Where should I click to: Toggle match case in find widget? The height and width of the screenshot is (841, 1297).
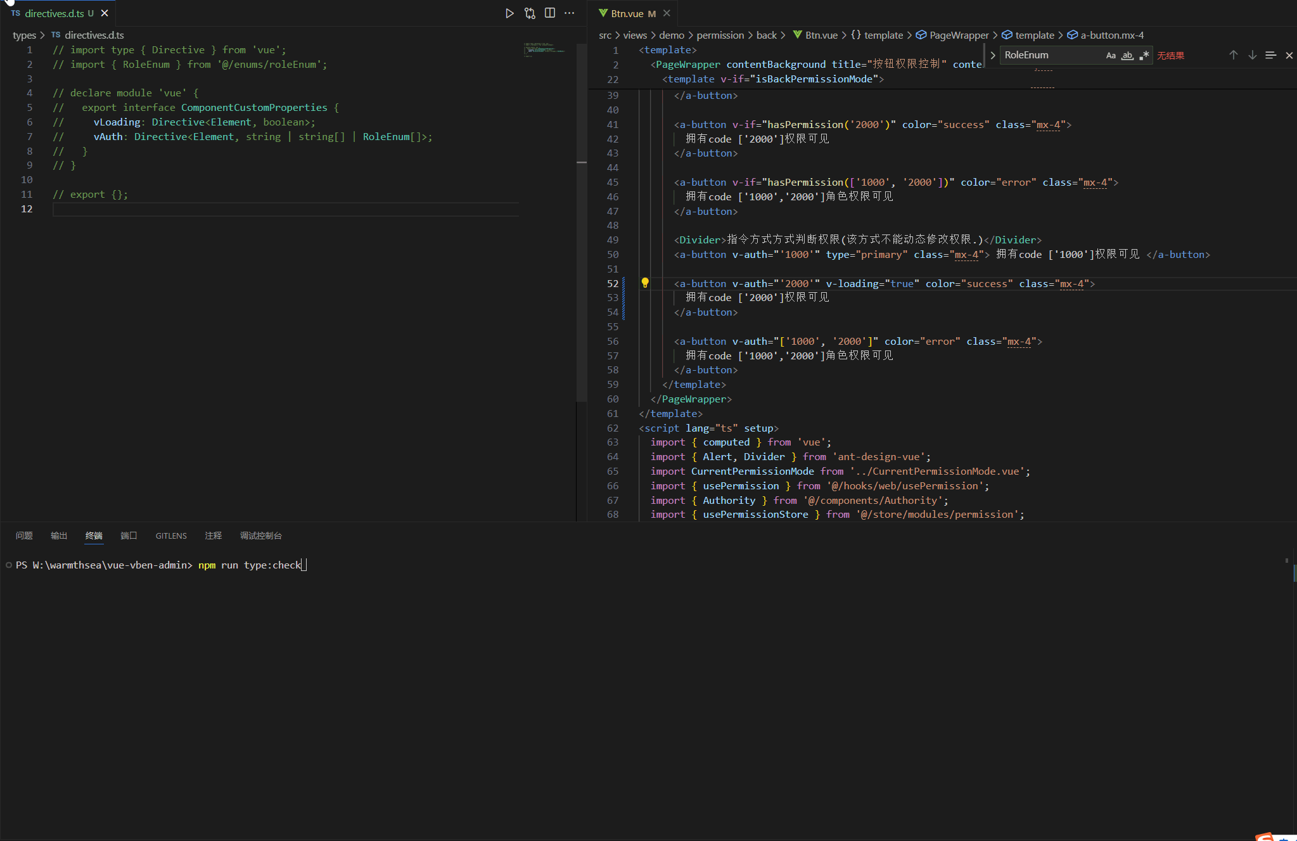pos(1111,56)
